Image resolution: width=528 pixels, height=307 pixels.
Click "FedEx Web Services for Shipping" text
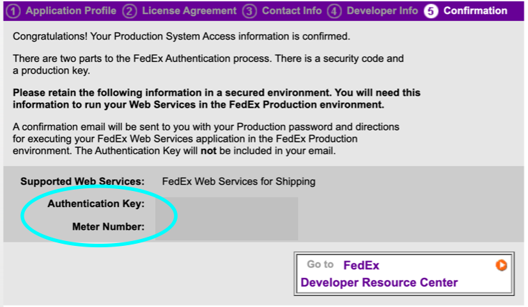(238, 181)
